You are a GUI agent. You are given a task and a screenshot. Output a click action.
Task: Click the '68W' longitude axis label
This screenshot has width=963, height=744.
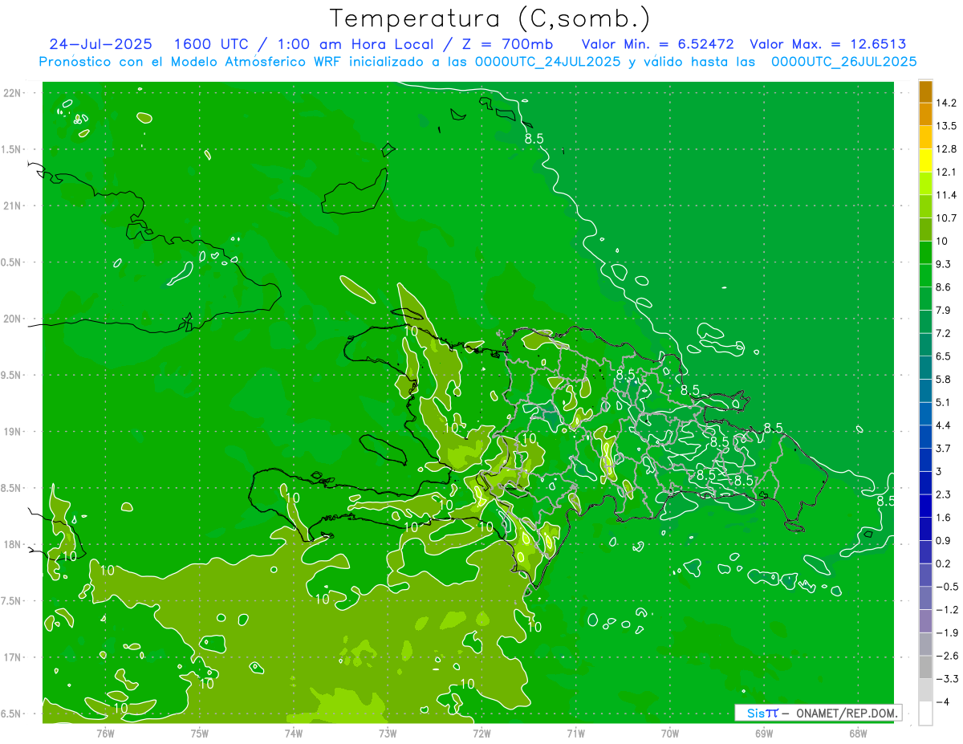(857, 733)
